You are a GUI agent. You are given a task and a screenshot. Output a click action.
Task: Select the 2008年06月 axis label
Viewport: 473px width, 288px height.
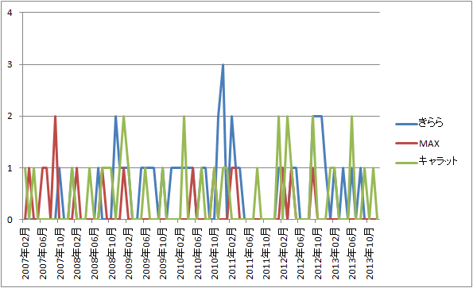(x=95, y=254)
